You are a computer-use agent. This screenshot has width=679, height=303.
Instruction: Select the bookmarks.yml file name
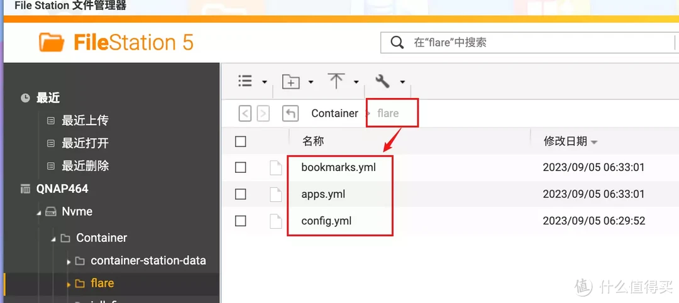tap(339, 167)
